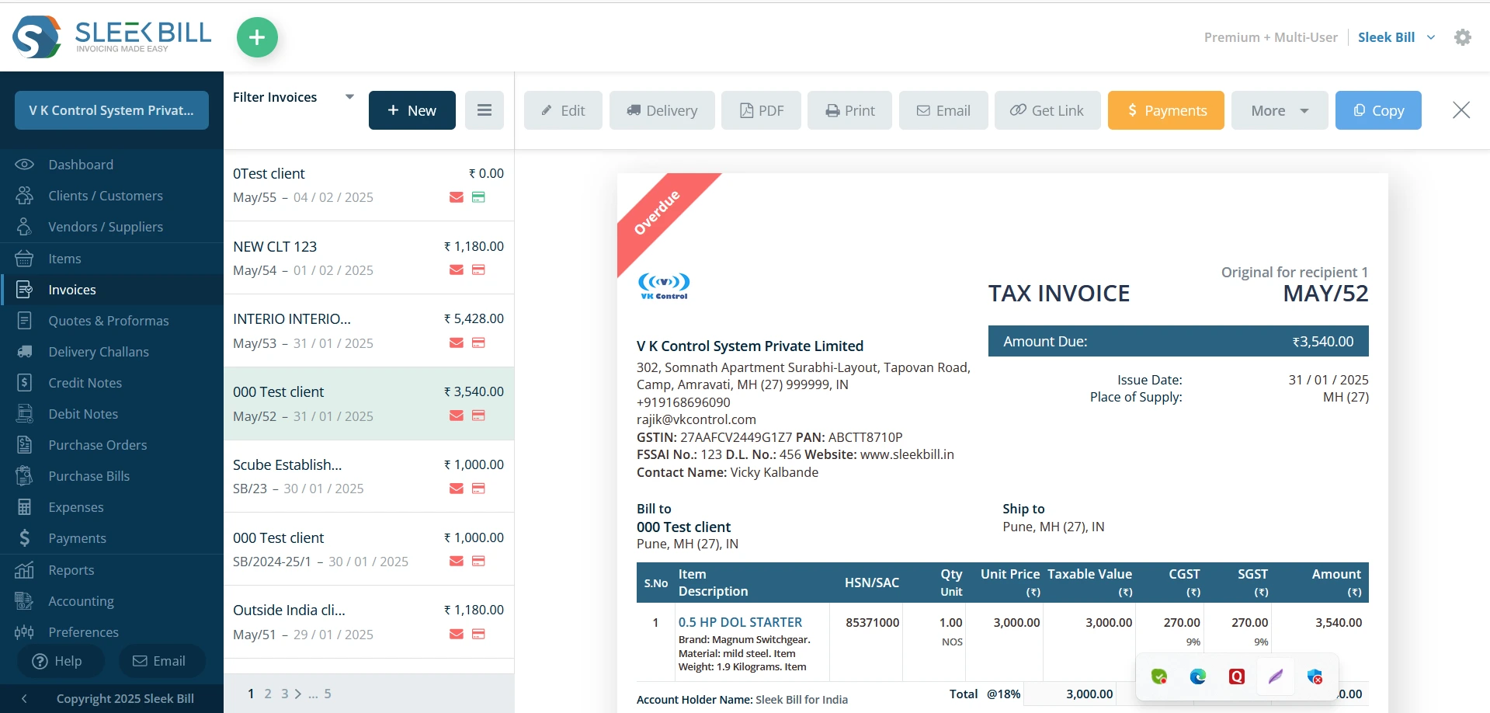Click the VK Control company logo
The height and width of the screenshot is (713, 1490).
[x=664, y=286]
